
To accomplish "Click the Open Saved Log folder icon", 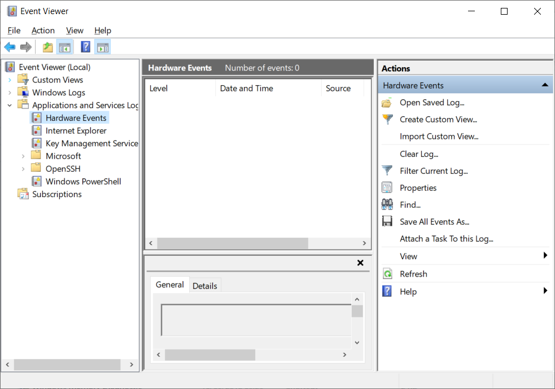I will tap(387, 103).
